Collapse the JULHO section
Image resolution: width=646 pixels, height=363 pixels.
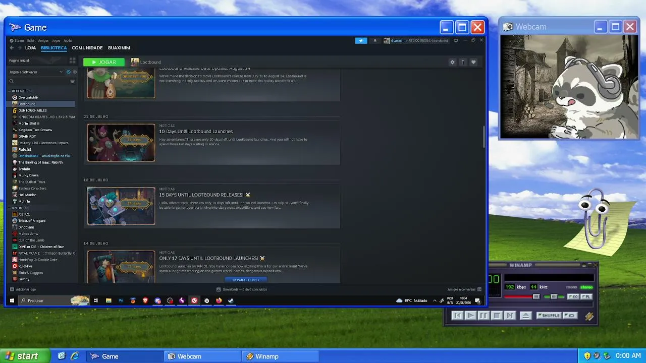click(10, 208)
